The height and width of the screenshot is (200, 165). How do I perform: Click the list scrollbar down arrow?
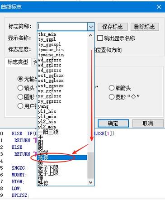click(x=90, y=182)
